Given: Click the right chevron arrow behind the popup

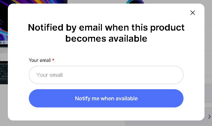Looking at the screenshot, I should click(x=209, y=117).
